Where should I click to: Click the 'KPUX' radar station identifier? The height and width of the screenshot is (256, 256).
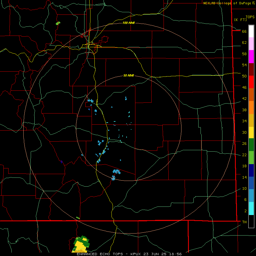pyautogui.click(x=136, y=254)
